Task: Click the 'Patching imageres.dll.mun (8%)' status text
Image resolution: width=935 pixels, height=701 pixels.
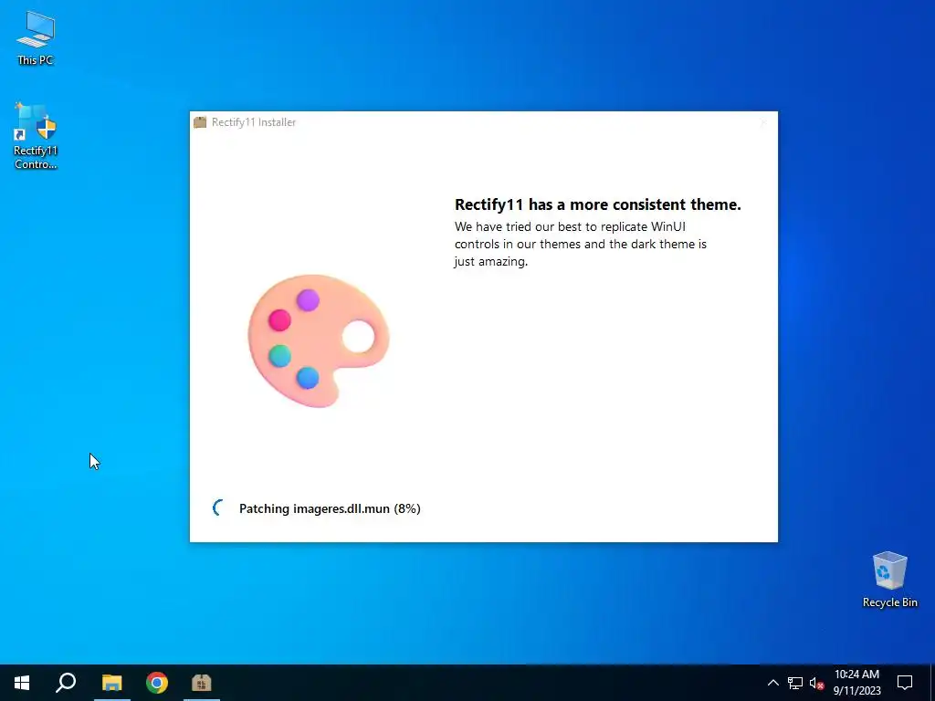Action: pyautogui.click(x=330, y=508)
